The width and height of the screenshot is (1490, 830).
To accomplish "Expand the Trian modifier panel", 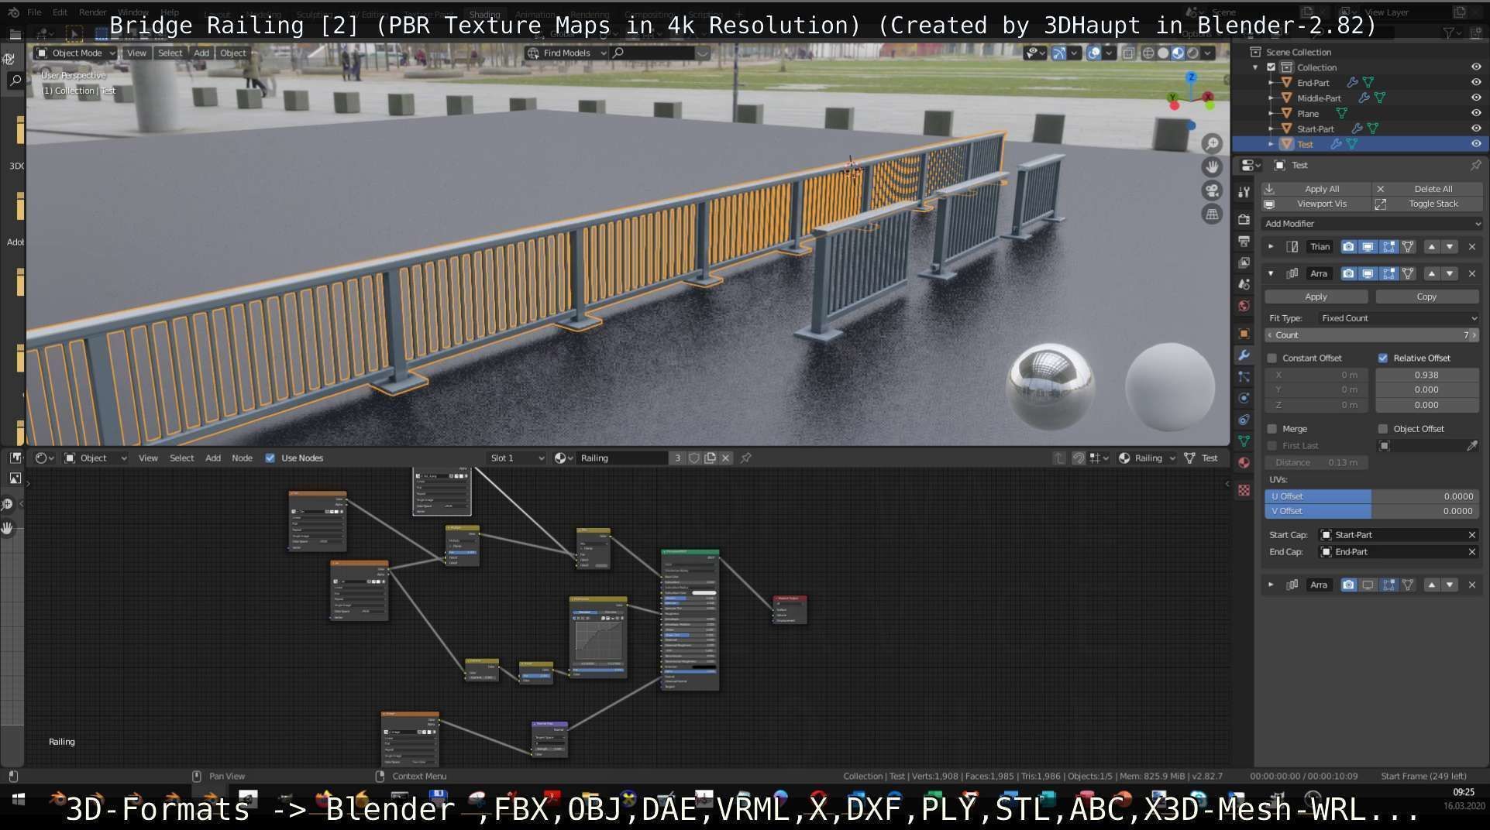I will (1271, 246).
